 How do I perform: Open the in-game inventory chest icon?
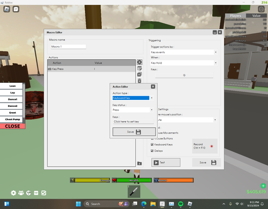pos(36,193)
